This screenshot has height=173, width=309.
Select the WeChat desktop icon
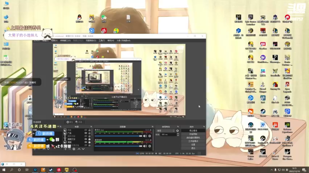(104, 18)
